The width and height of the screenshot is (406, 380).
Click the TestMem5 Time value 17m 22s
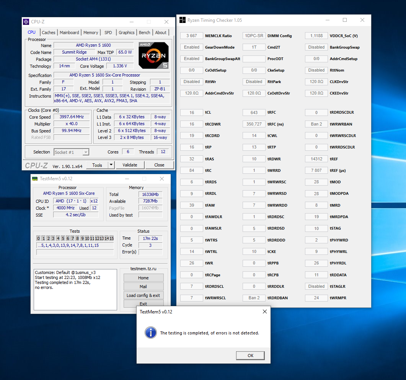tap(150, 238)
